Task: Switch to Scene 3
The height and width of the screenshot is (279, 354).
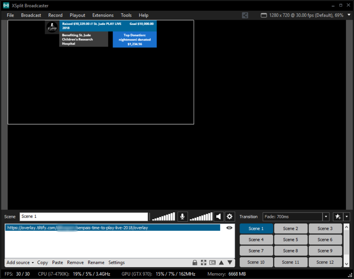Action: (325, 229)
